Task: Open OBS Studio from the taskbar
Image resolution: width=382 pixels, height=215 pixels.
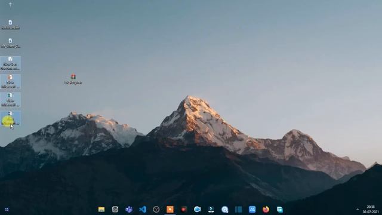Action: 156,209
